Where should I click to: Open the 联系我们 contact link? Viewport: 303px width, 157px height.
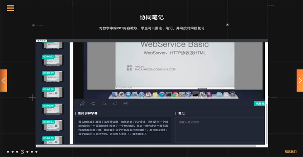point(290,152)
